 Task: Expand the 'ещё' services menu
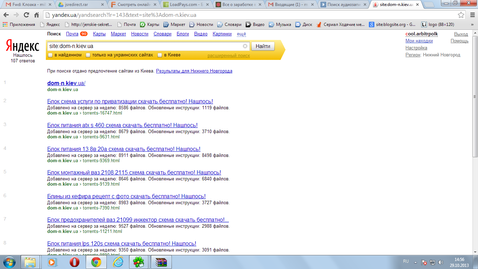(241, 34)
